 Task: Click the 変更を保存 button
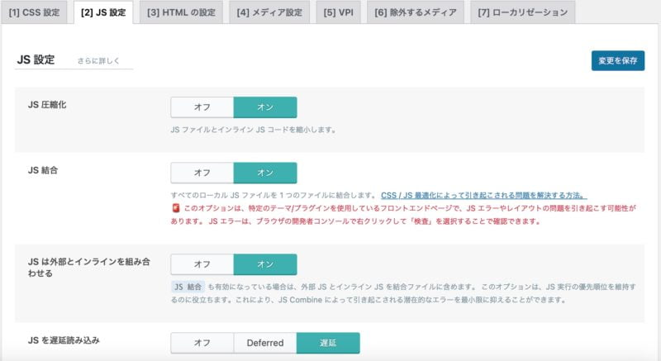(617, 60)
